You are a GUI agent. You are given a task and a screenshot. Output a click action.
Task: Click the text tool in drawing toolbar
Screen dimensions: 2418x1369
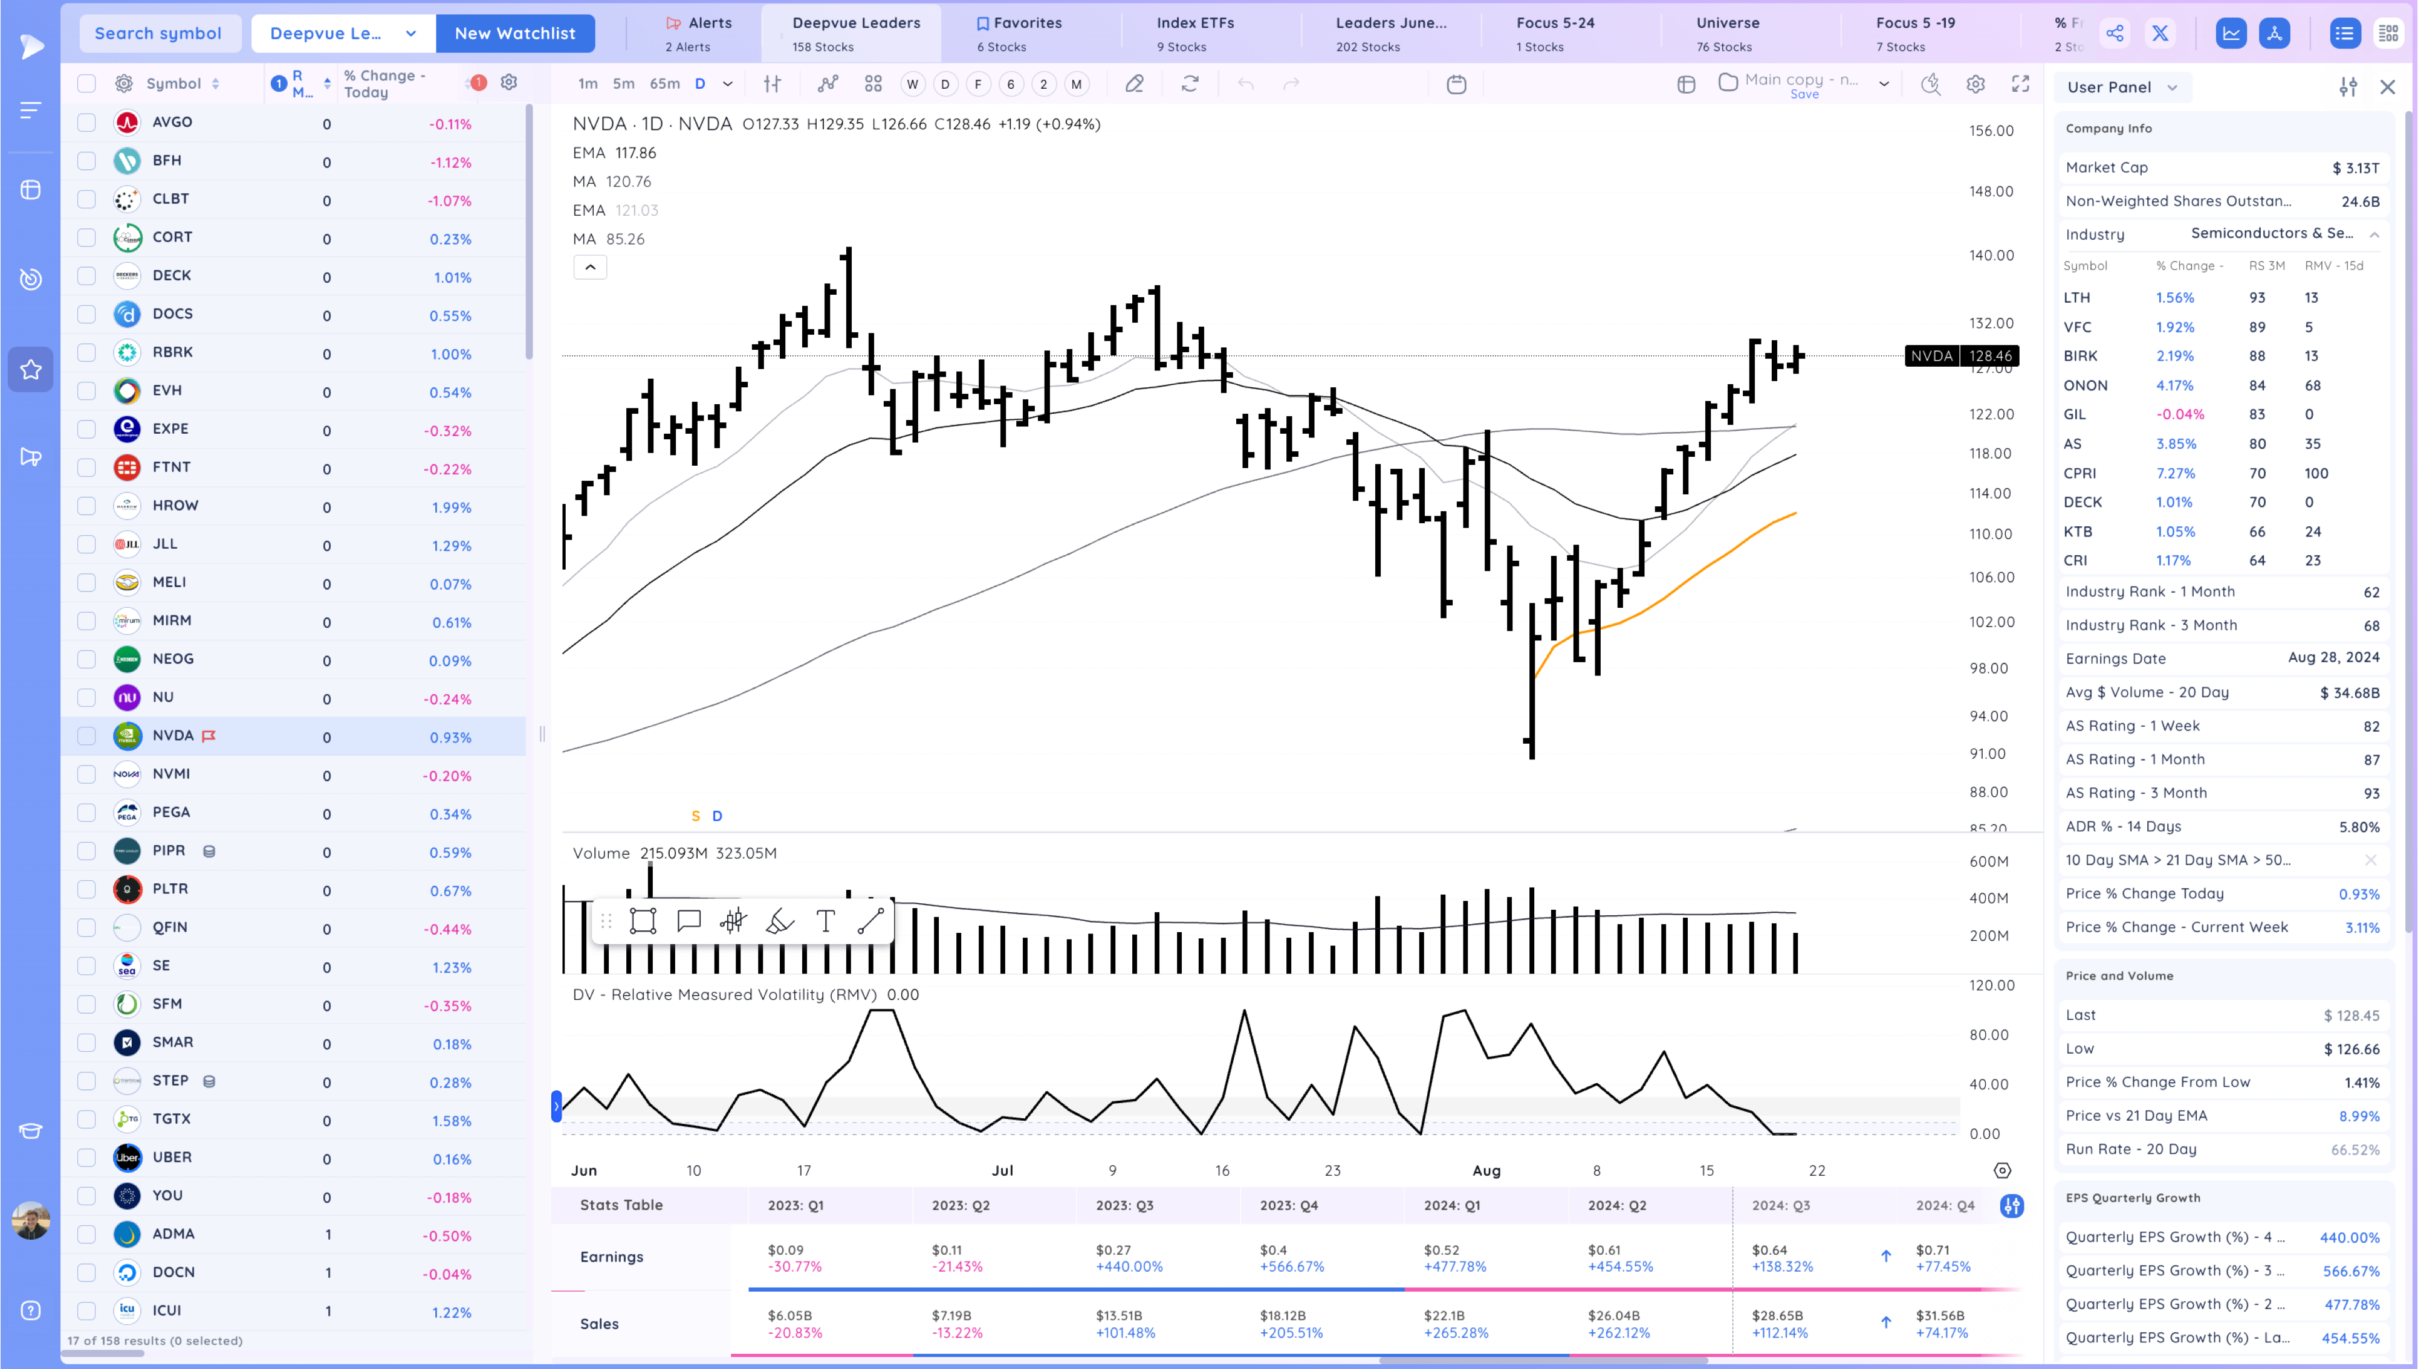click(x=825, y=921)
